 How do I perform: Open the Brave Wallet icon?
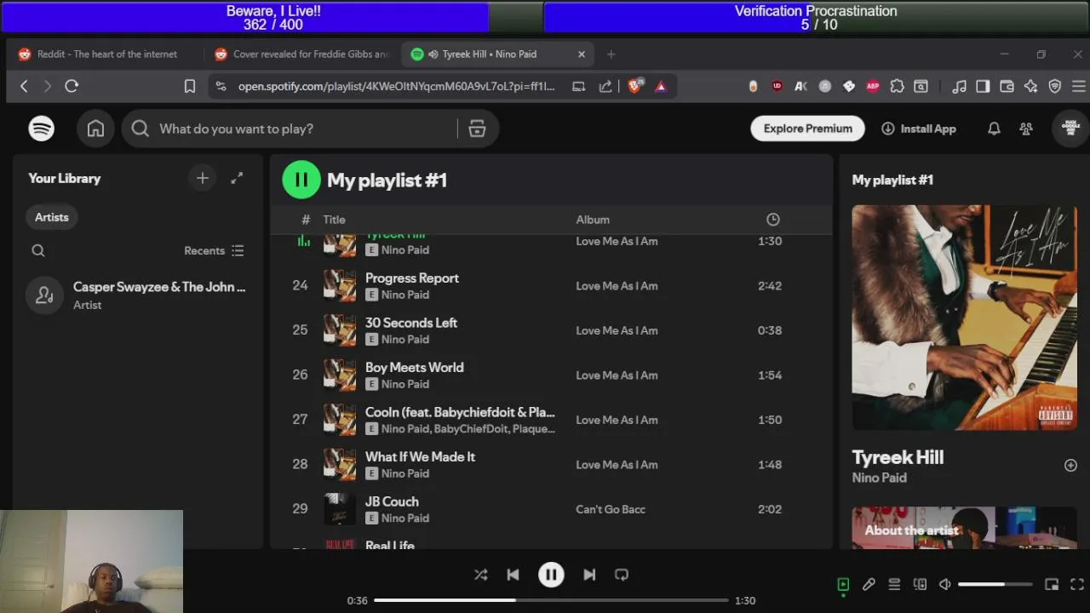[x=1007, y=86]
